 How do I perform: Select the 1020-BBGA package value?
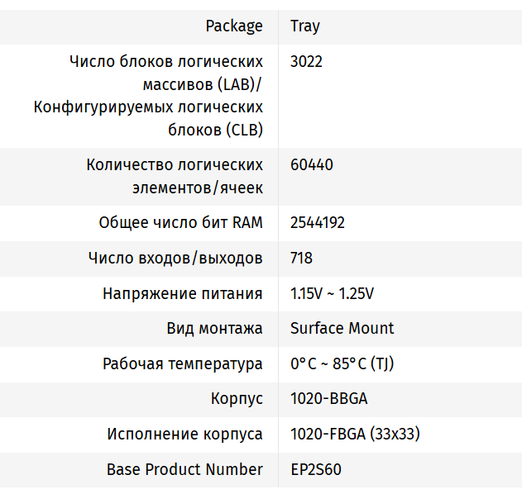coord(329,398)
